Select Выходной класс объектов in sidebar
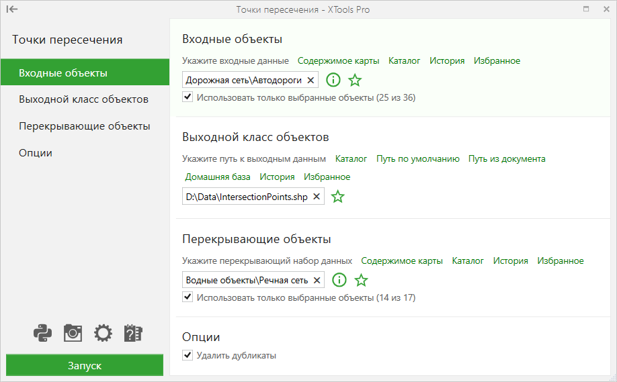 tap(85, 99)
